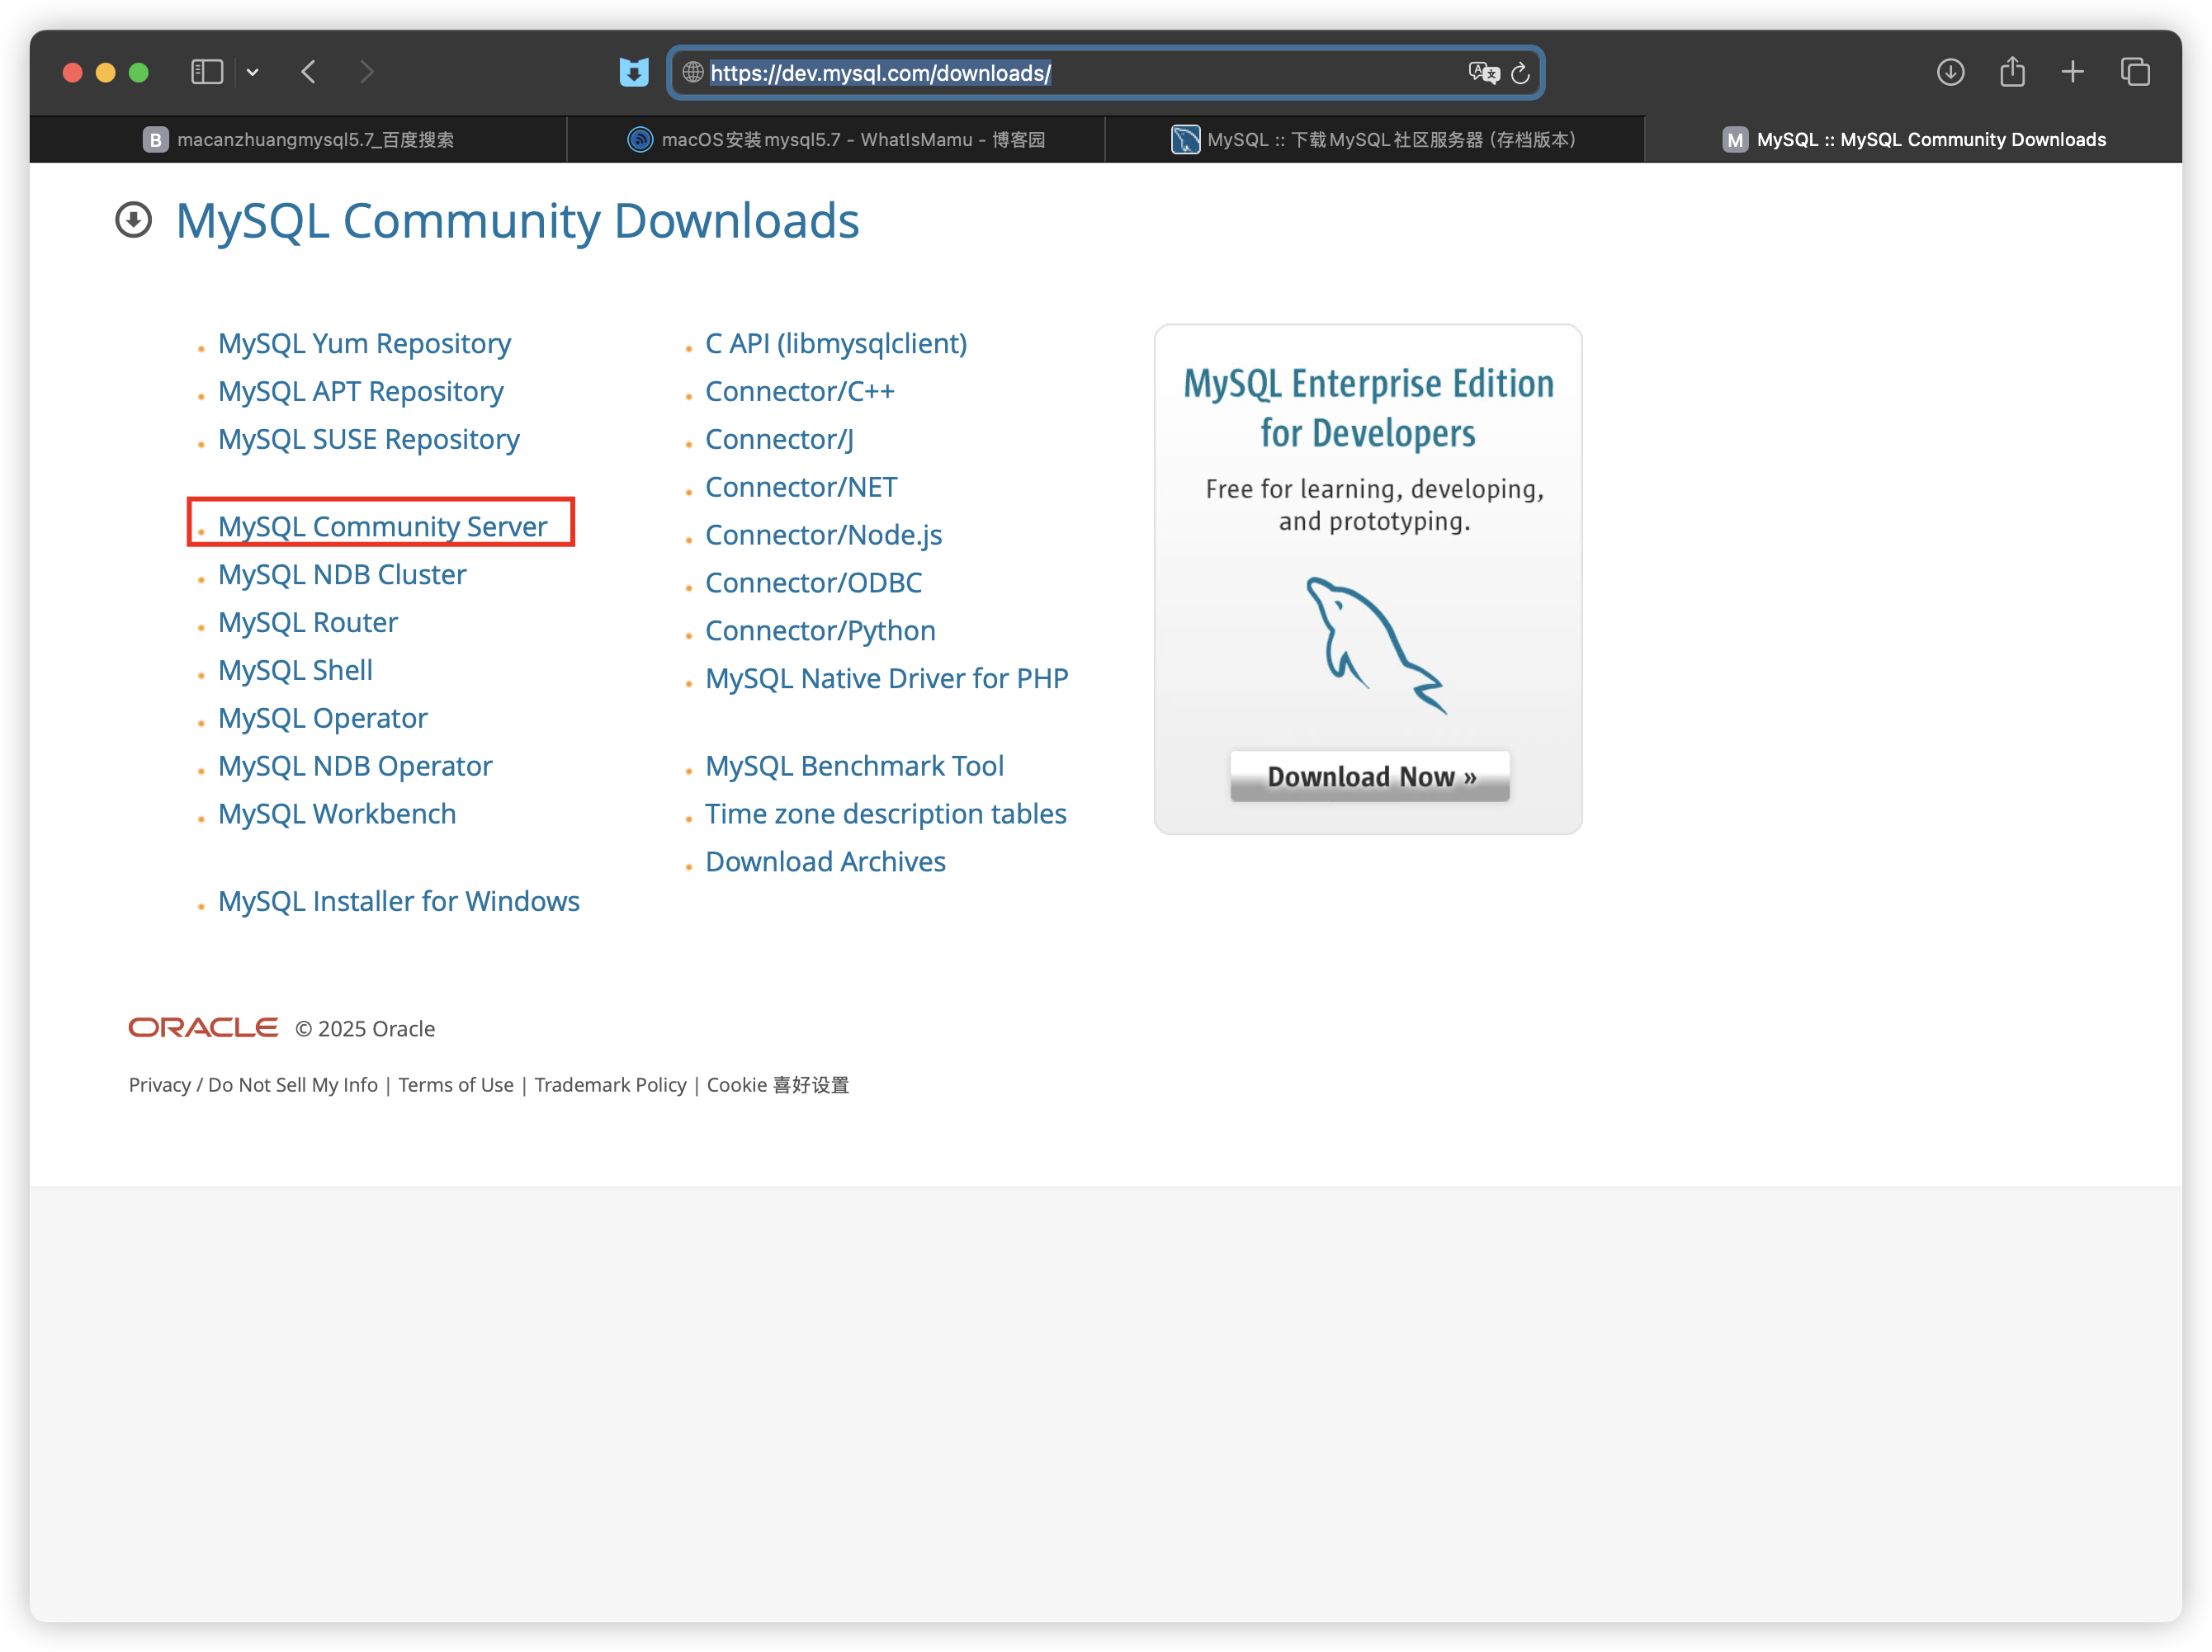Click the MySQL dolphin logo image

click(1376, 645)
